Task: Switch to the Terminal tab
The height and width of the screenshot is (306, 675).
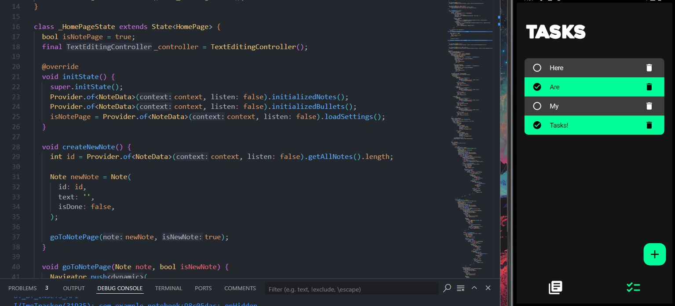Action: [168, 288]
